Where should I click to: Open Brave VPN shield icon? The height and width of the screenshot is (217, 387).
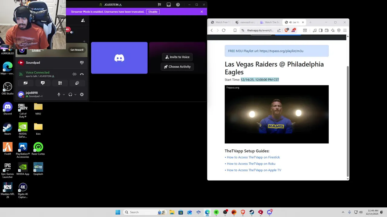[x=339, y=30]
